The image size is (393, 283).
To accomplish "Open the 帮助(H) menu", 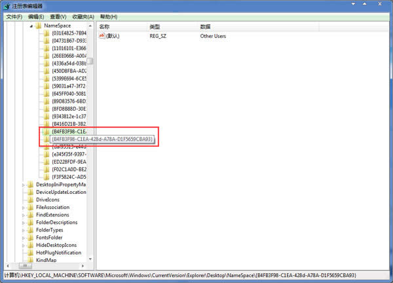I will pos(107,16).
